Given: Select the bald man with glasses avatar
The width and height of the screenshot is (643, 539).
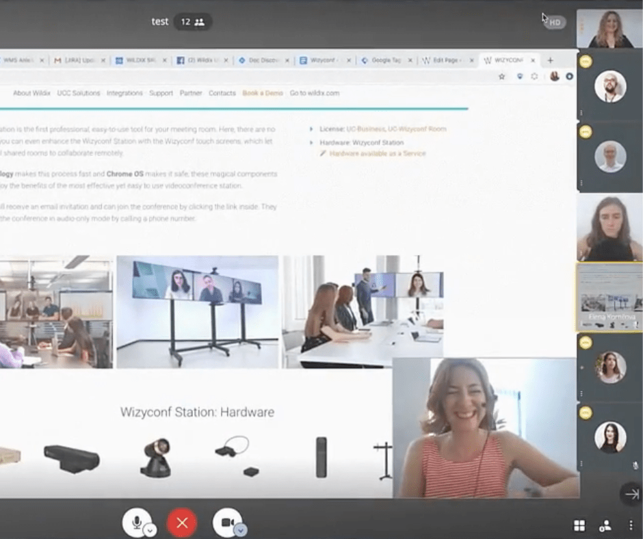Looking at the screenshot, I should (x=610, y=156).
